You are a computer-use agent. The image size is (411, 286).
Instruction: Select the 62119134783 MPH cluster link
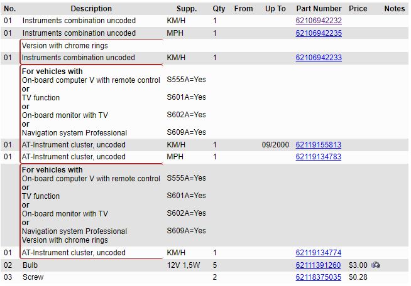pos(319,157)
